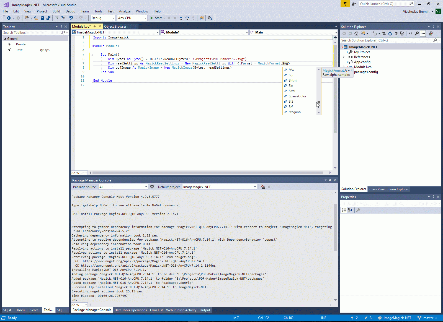Image resolution: width=443 pixels, height=322 pixels.
Task: Click the ImageMagick-NET repository in status bar
Action: [x=395, y=318]
